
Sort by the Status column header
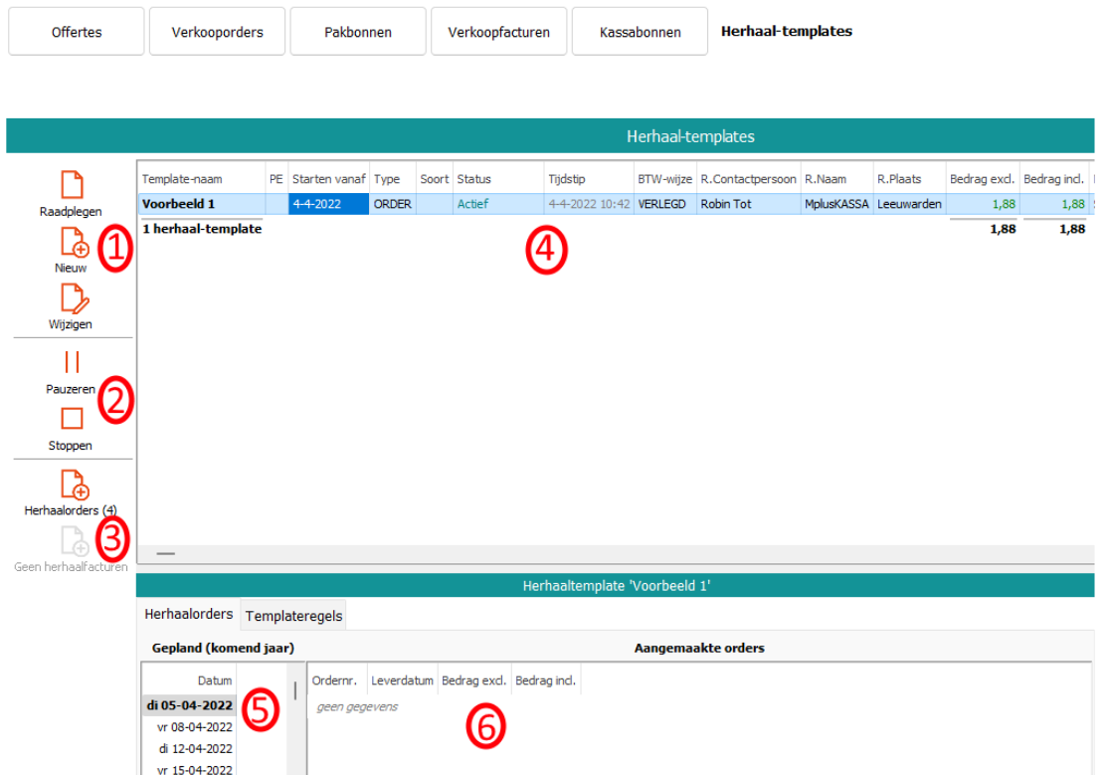click(x=474, y=179)
